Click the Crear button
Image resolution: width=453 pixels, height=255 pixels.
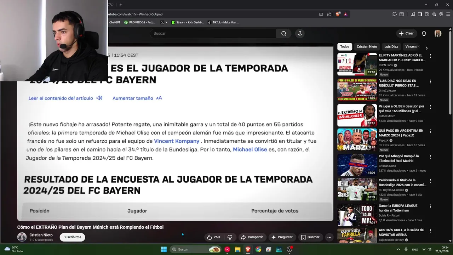pyautogui.click(x=406, y=33)
